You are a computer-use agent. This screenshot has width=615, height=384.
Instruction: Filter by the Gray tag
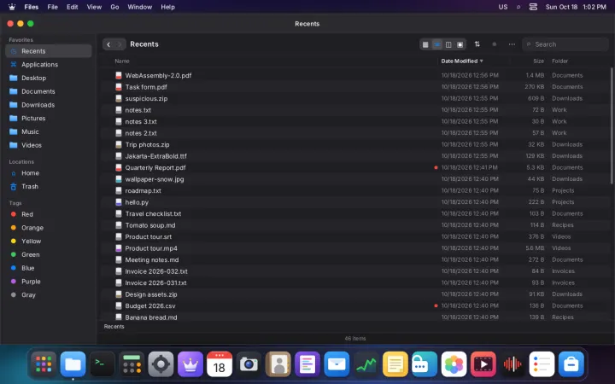(x=49, y=295)
